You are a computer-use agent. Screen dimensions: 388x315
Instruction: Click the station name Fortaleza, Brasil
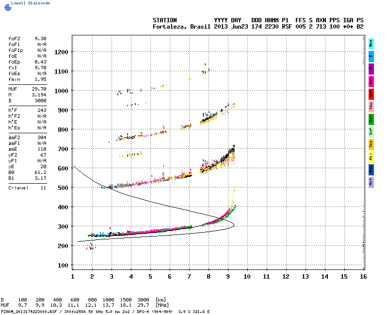[x=181, y=27]
